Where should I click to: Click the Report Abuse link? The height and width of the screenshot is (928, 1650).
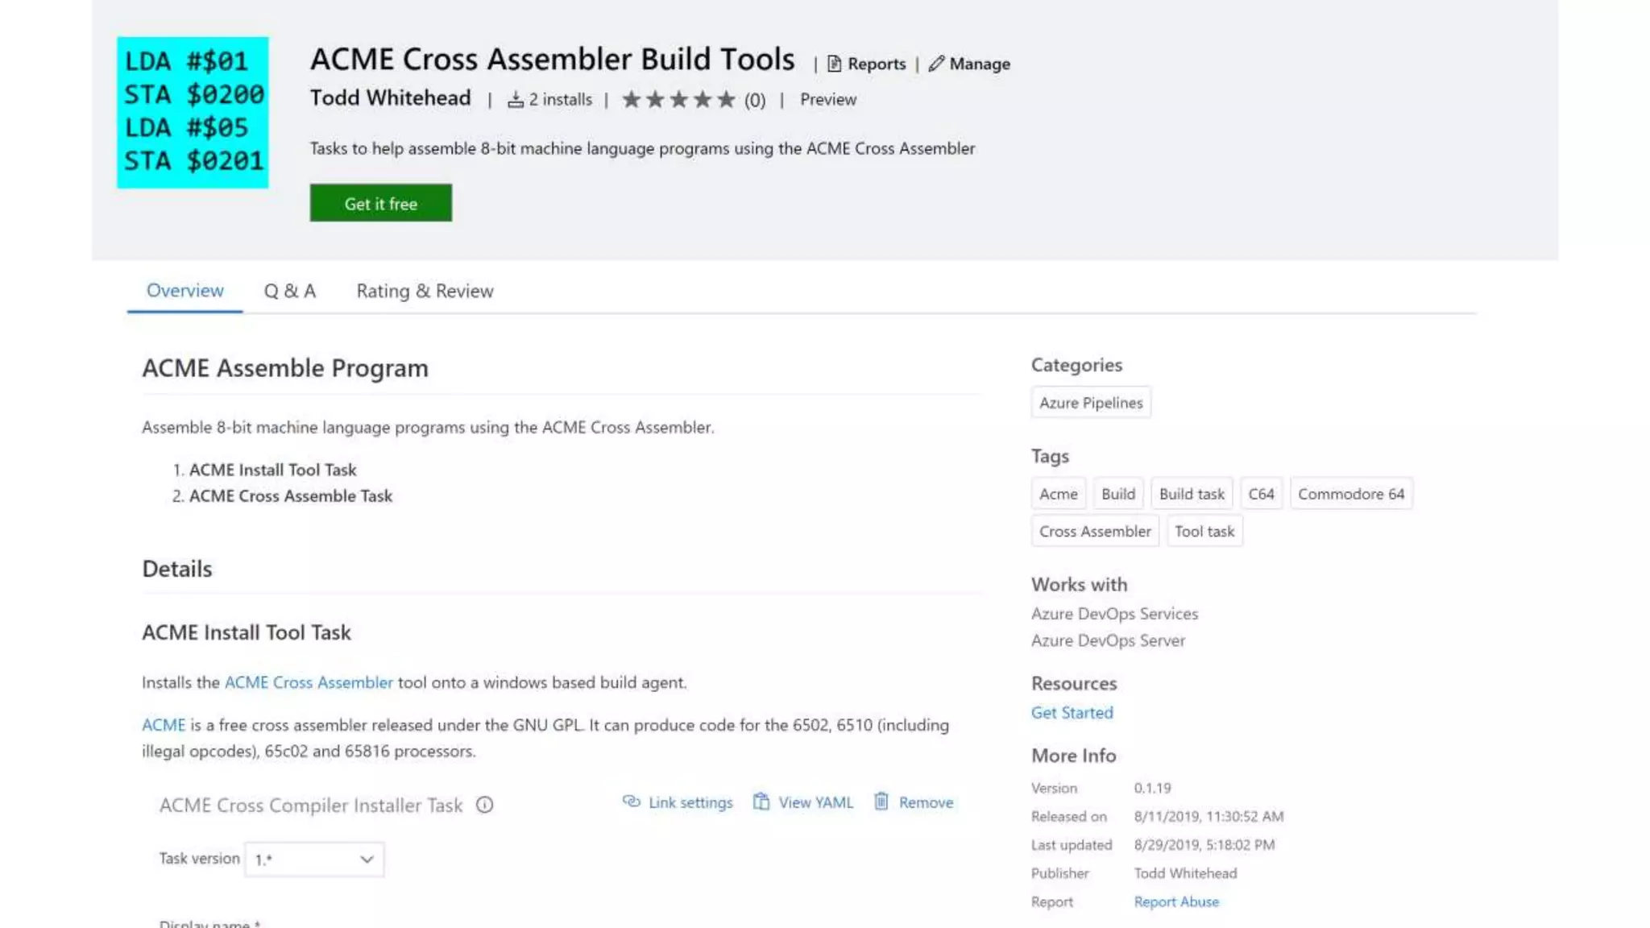point(1175,901)
